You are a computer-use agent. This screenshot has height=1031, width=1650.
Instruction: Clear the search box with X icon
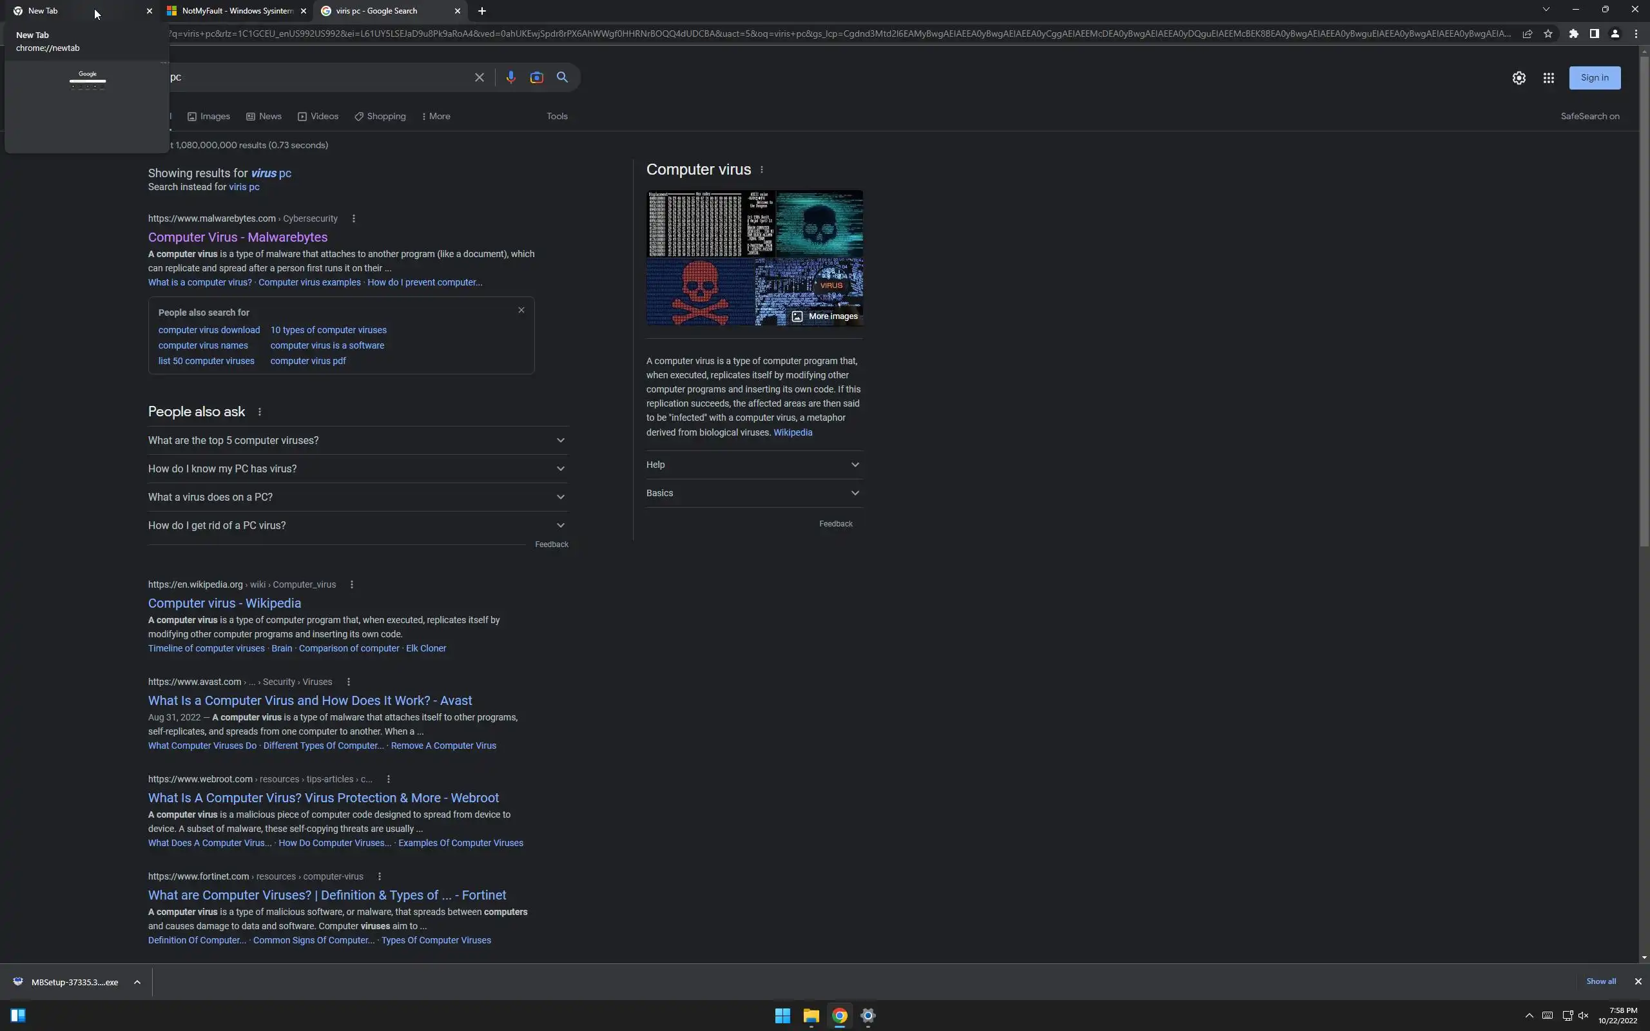[x=480, y=78]
